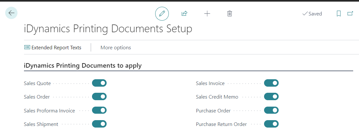Image resolution: width=359 pixels, height=134 pixels.
Task: Turn off Sales Proforma Invoice switch
Action: coord(99,110)
